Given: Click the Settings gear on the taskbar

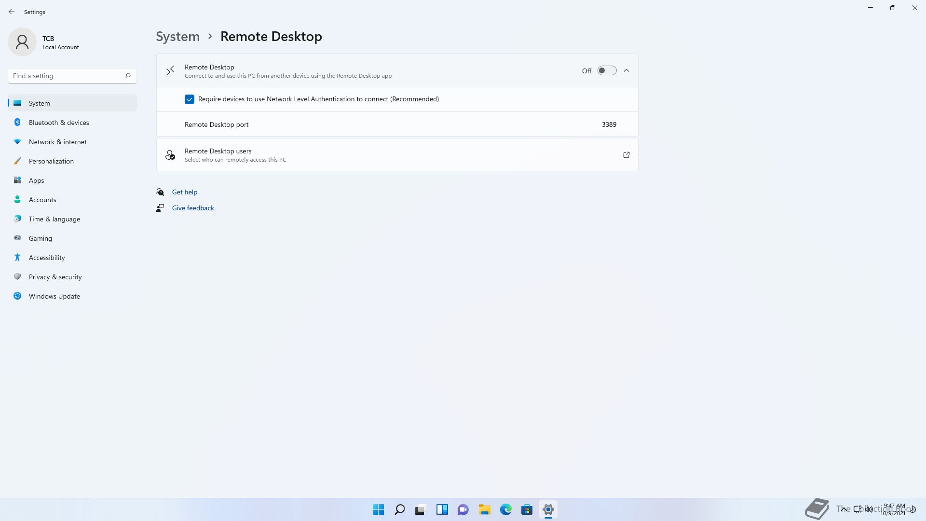Looking at the screenshot, I should coord(548,509).
